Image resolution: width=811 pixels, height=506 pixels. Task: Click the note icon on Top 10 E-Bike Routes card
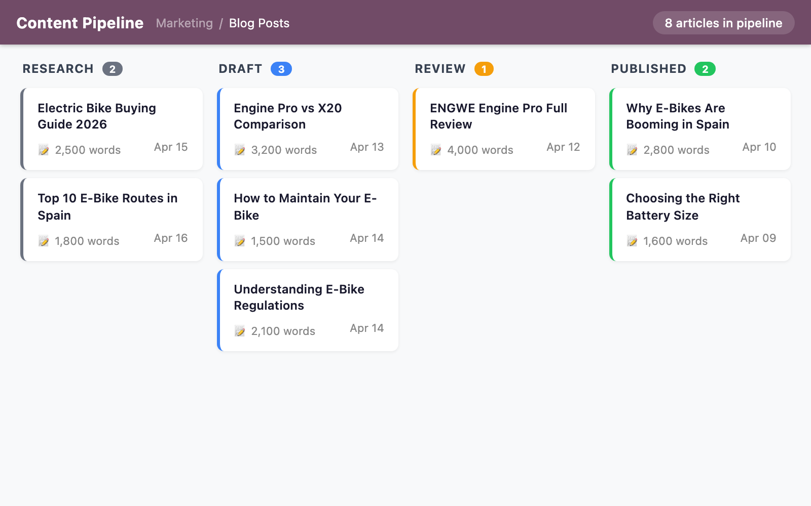click(x=44, y=241)
